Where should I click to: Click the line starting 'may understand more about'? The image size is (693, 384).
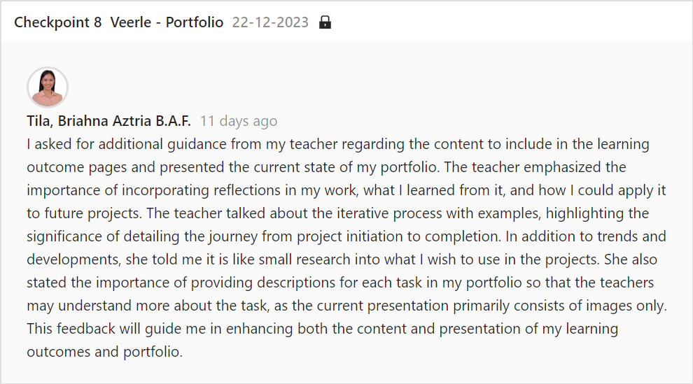(347, 306)
